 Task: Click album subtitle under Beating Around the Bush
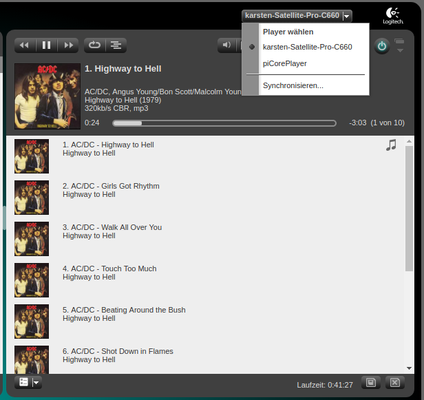(89, 318)
